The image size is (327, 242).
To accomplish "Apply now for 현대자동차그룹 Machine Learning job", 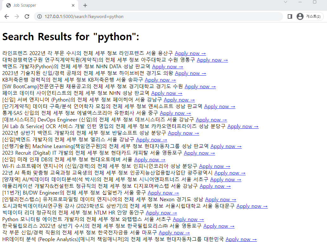I will (226, 146).
